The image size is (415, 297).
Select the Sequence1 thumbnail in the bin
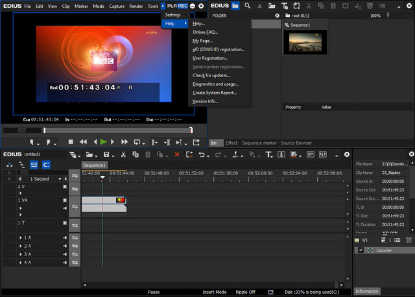(x=305, y=42)
